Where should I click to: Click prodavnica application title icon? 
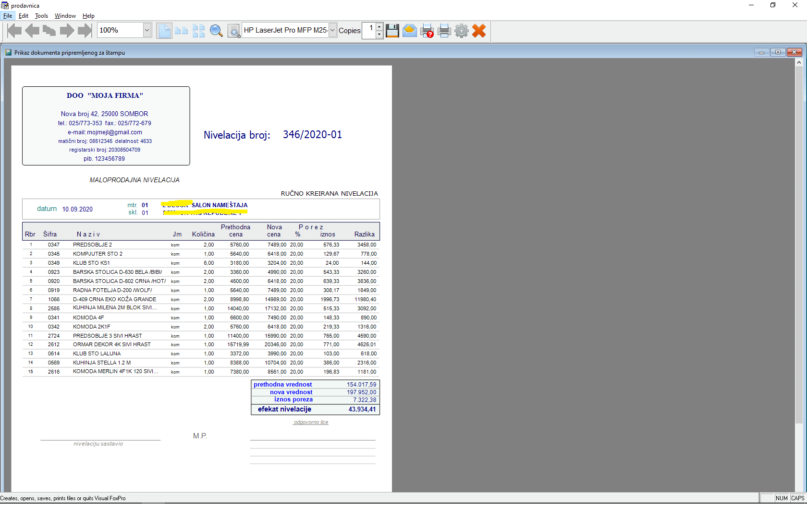(x=5, y=5)
